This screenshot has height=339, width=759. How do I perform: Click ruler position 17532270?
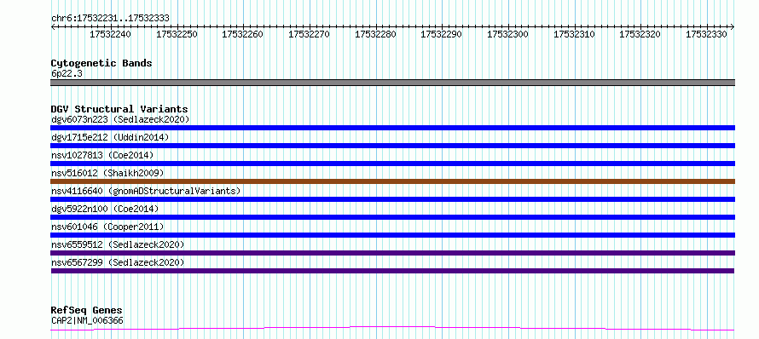tap(310, 34)
